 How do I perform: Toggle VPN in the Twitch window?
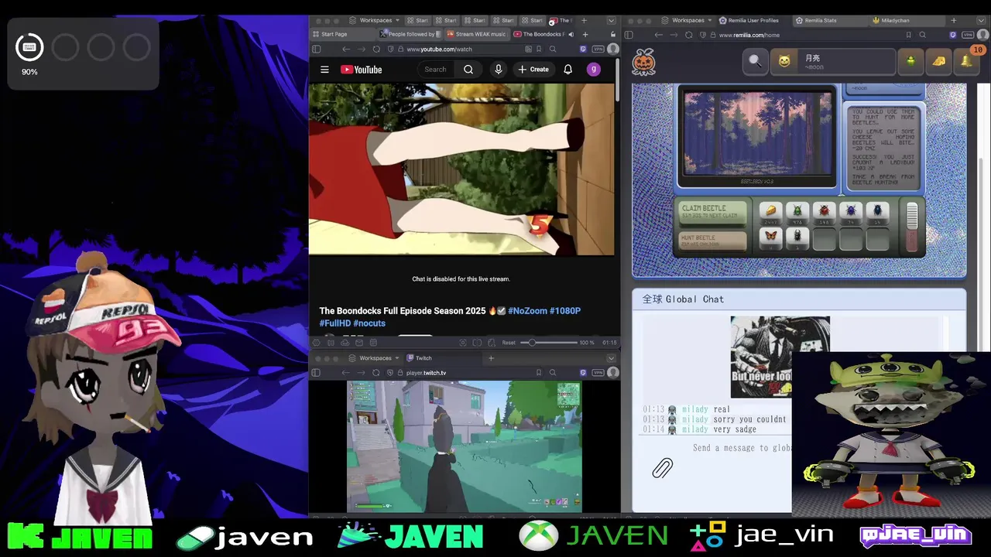[x=598, y=372]
